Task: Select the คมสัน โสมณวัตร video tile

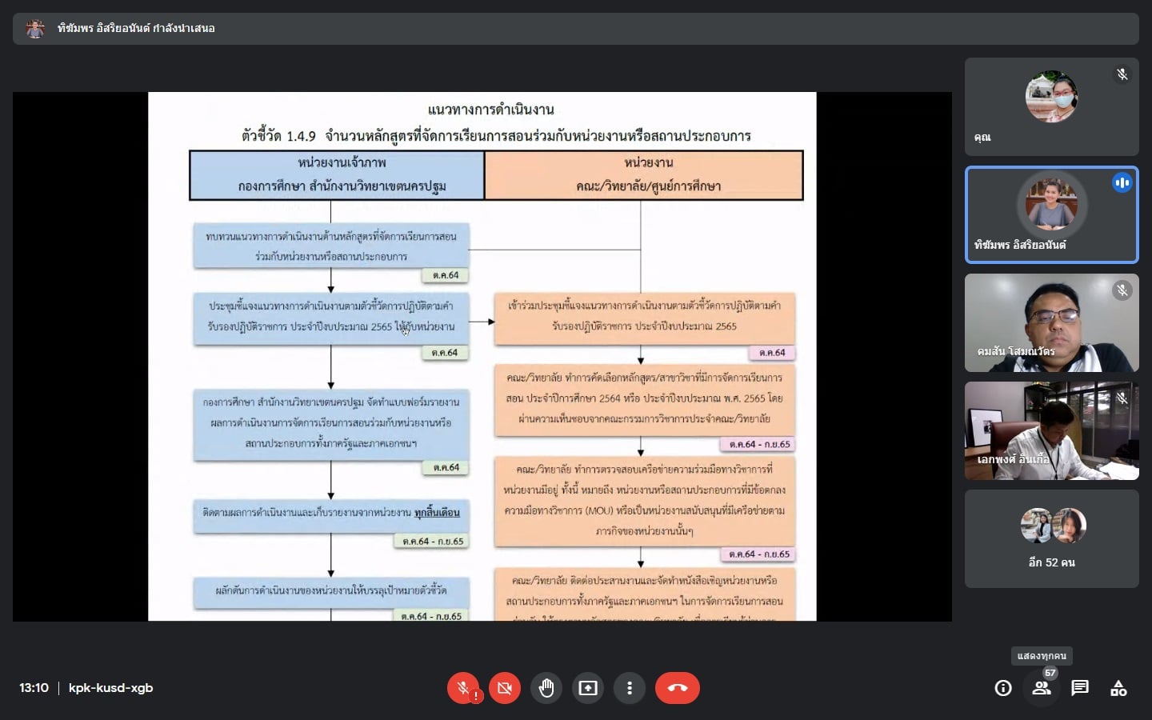Action: coord(1051,322)
